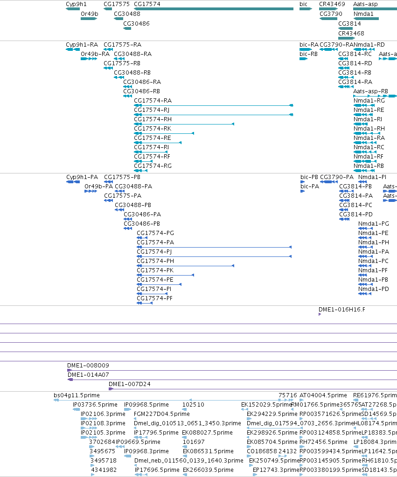This screenshot has height=477, width=397.
Task: Select the Cyp9h1 gene label
Action: (76, 4)
